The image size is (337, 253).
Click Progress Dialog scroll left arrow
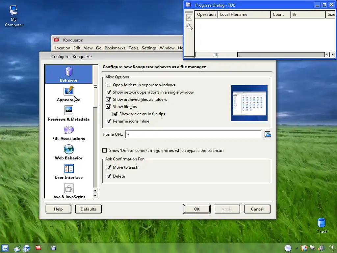tap(327, 55)
